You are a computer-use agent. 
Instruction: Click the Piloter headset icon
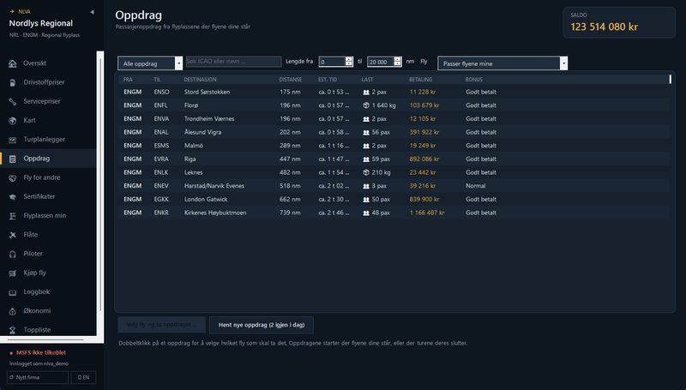click(x=13, y=254)
